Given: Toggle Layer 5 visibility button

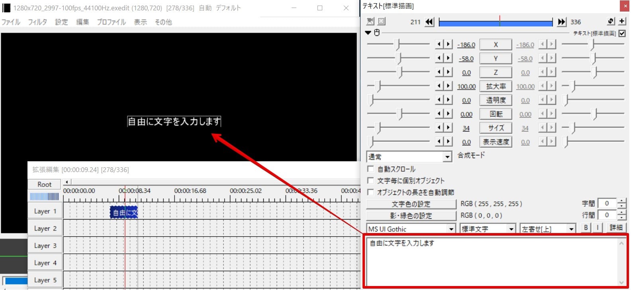Looking at the screenshot, I should point(45,280).
